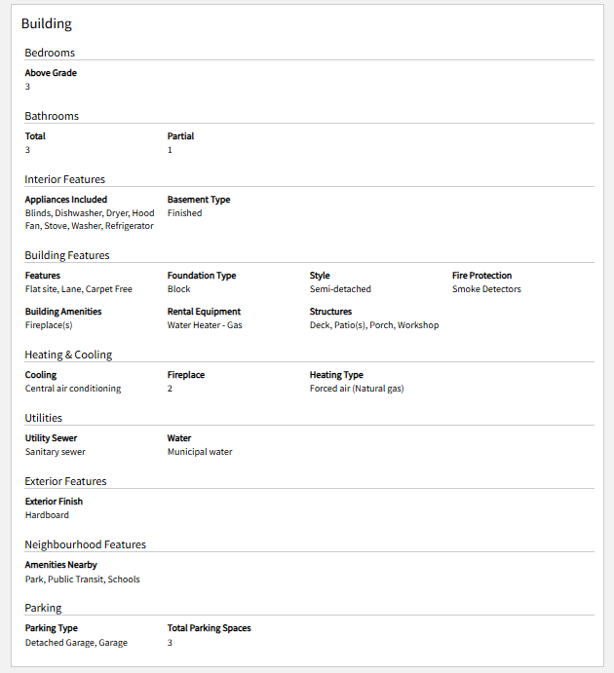This screenshot has width=614, height=673.
Task: Click the Partial bathrooms label
Action: [x=180, y=136]
